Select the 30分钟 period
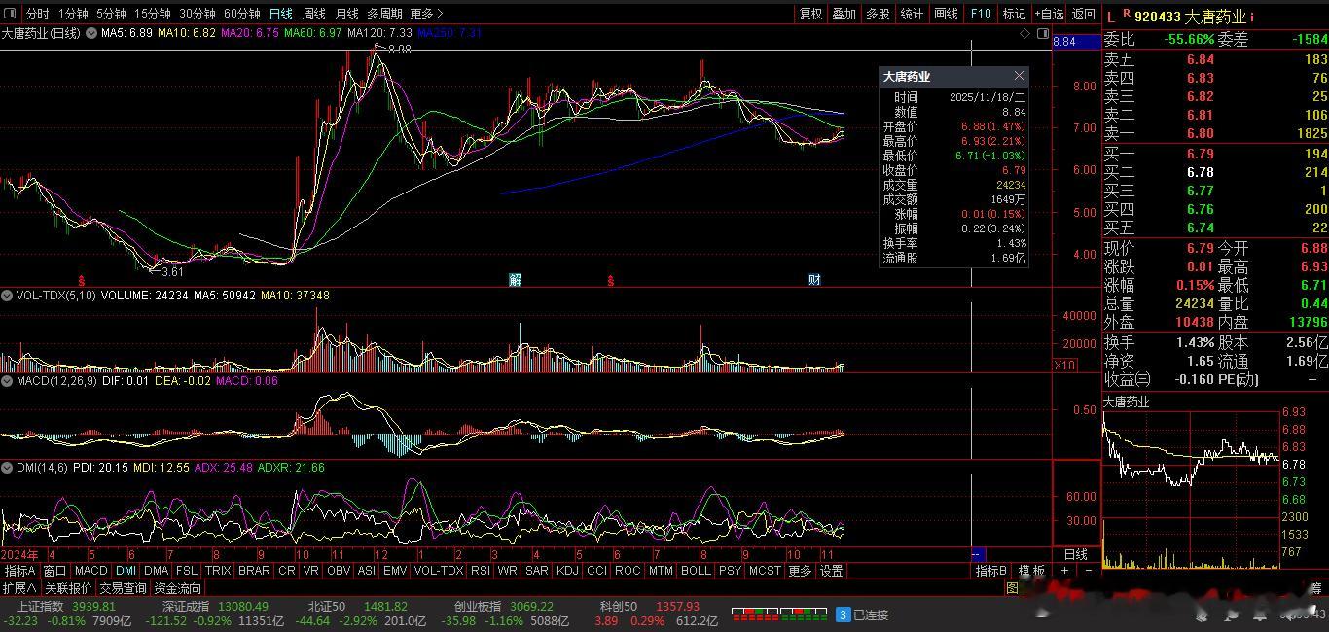 click(198, 14)
